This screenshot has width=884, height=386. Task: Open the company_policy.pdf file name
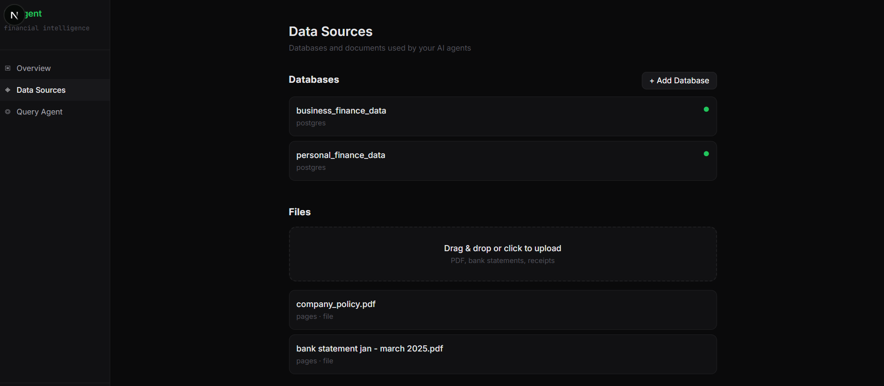coord(336,304)
